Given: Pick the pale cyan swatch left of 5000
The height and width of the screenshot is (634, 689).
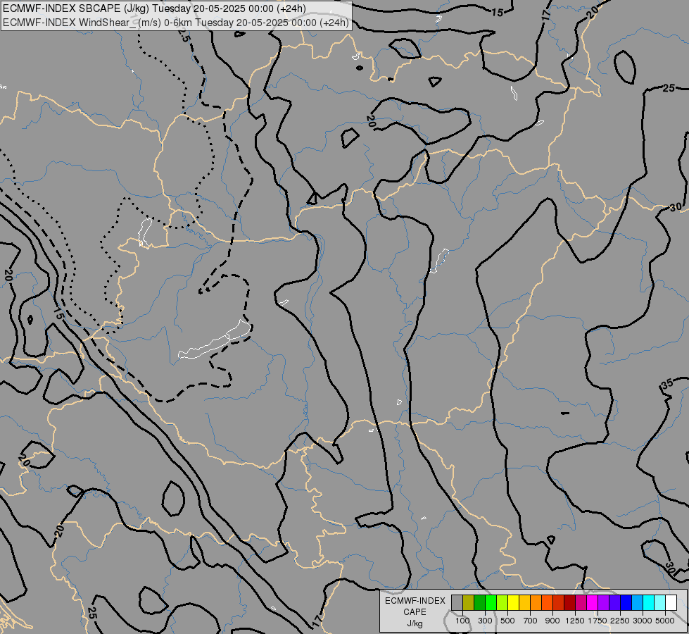Looking at the screenshot, I should [x=660, y=602].
